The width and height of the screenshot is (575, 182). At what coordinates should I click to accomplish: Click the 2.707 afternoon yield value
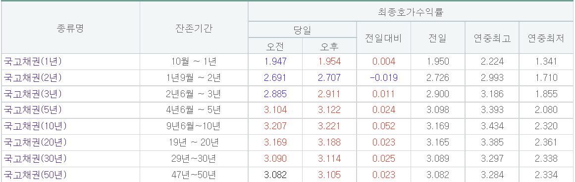(x=329, y=78)
